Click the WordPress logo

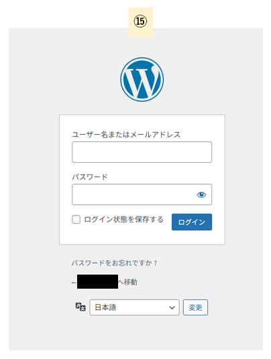pyautogui.click(x=142, y=80)
